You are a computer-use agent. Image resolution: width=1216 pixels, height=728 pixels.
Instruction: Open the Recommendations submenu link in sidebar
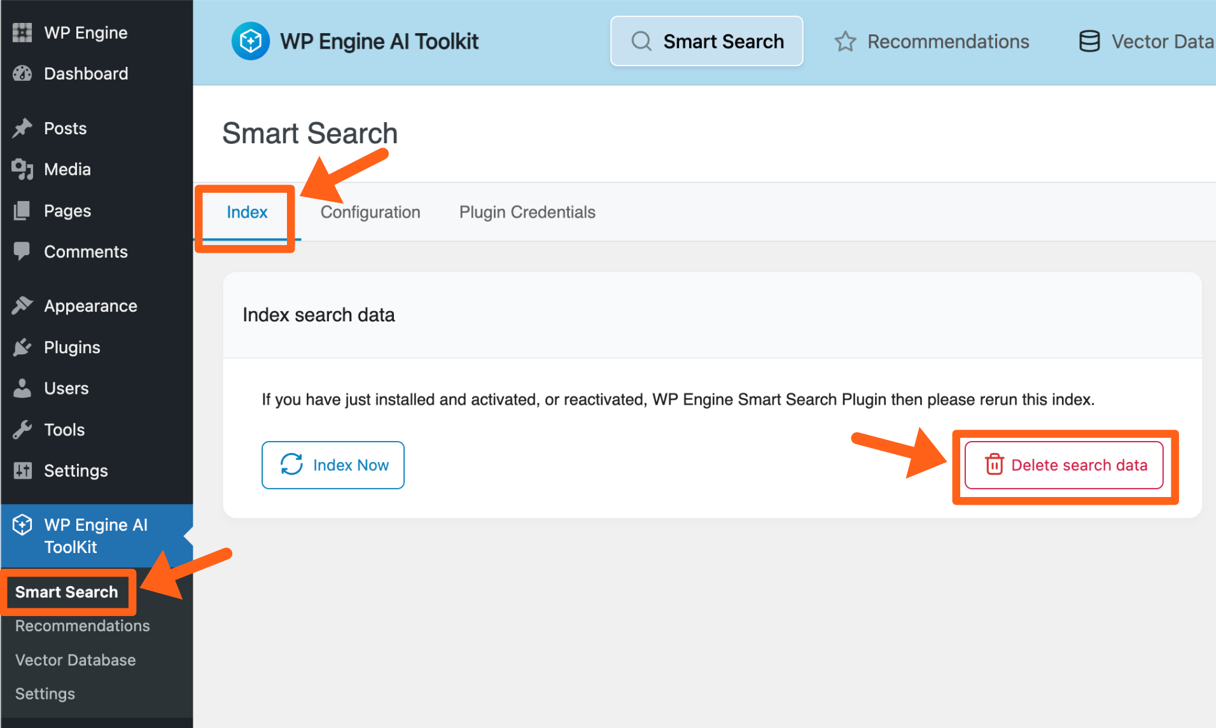click(x=83, y=626)
